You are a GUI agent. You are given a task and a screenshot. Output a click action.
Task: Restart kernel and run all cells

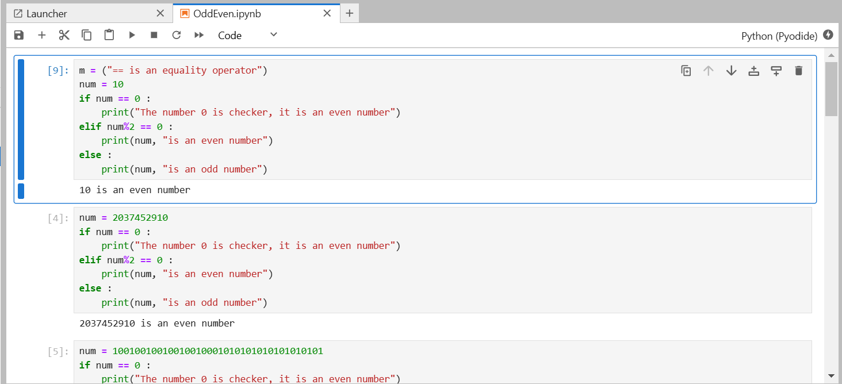(x=199, y=35)
